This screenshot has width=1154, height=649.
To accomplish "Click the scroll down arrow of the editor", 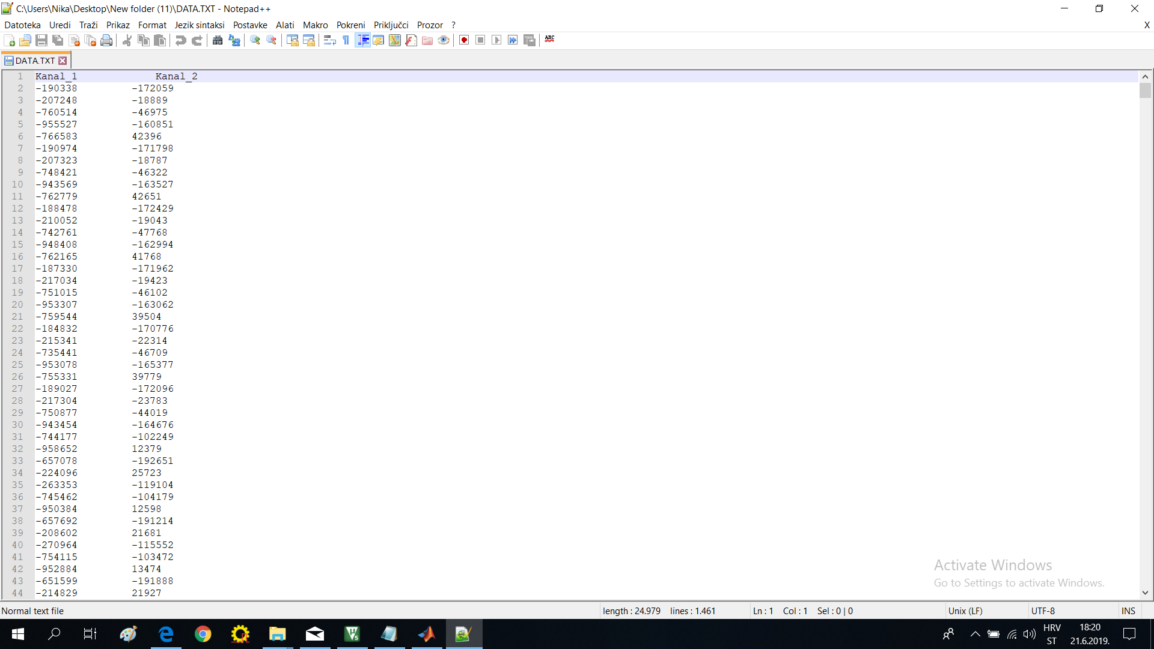I will point(1145,593).
